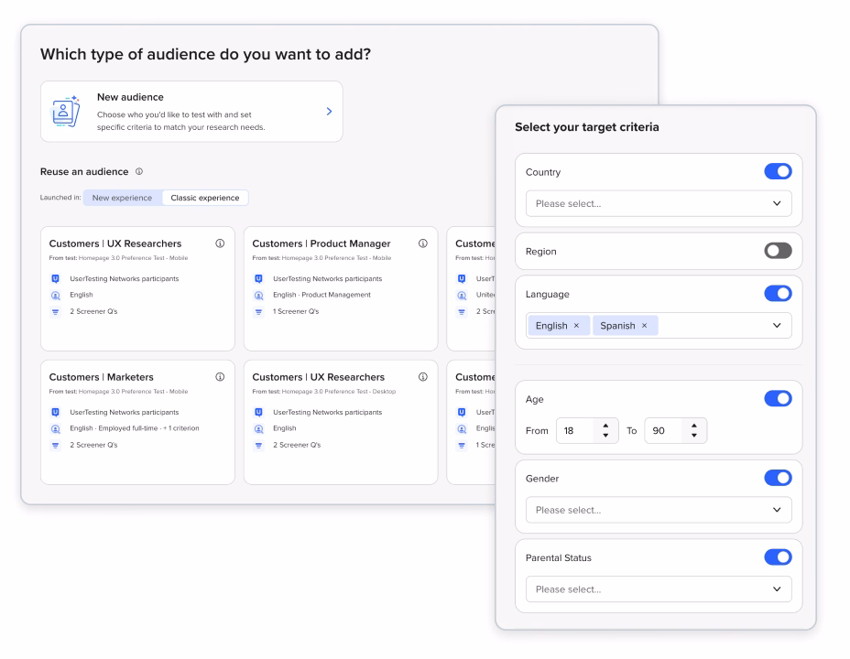
Task: Click the Age From input field
Action: pos(577,431)
